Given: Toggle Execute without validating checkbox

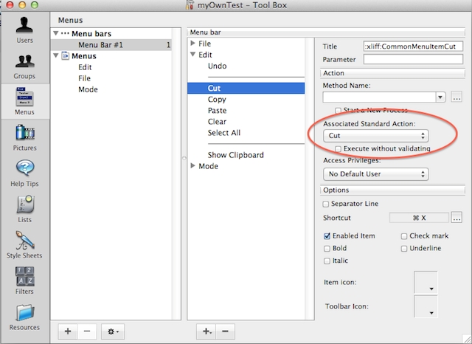Looking at the screenshot, I should [338, 149].
